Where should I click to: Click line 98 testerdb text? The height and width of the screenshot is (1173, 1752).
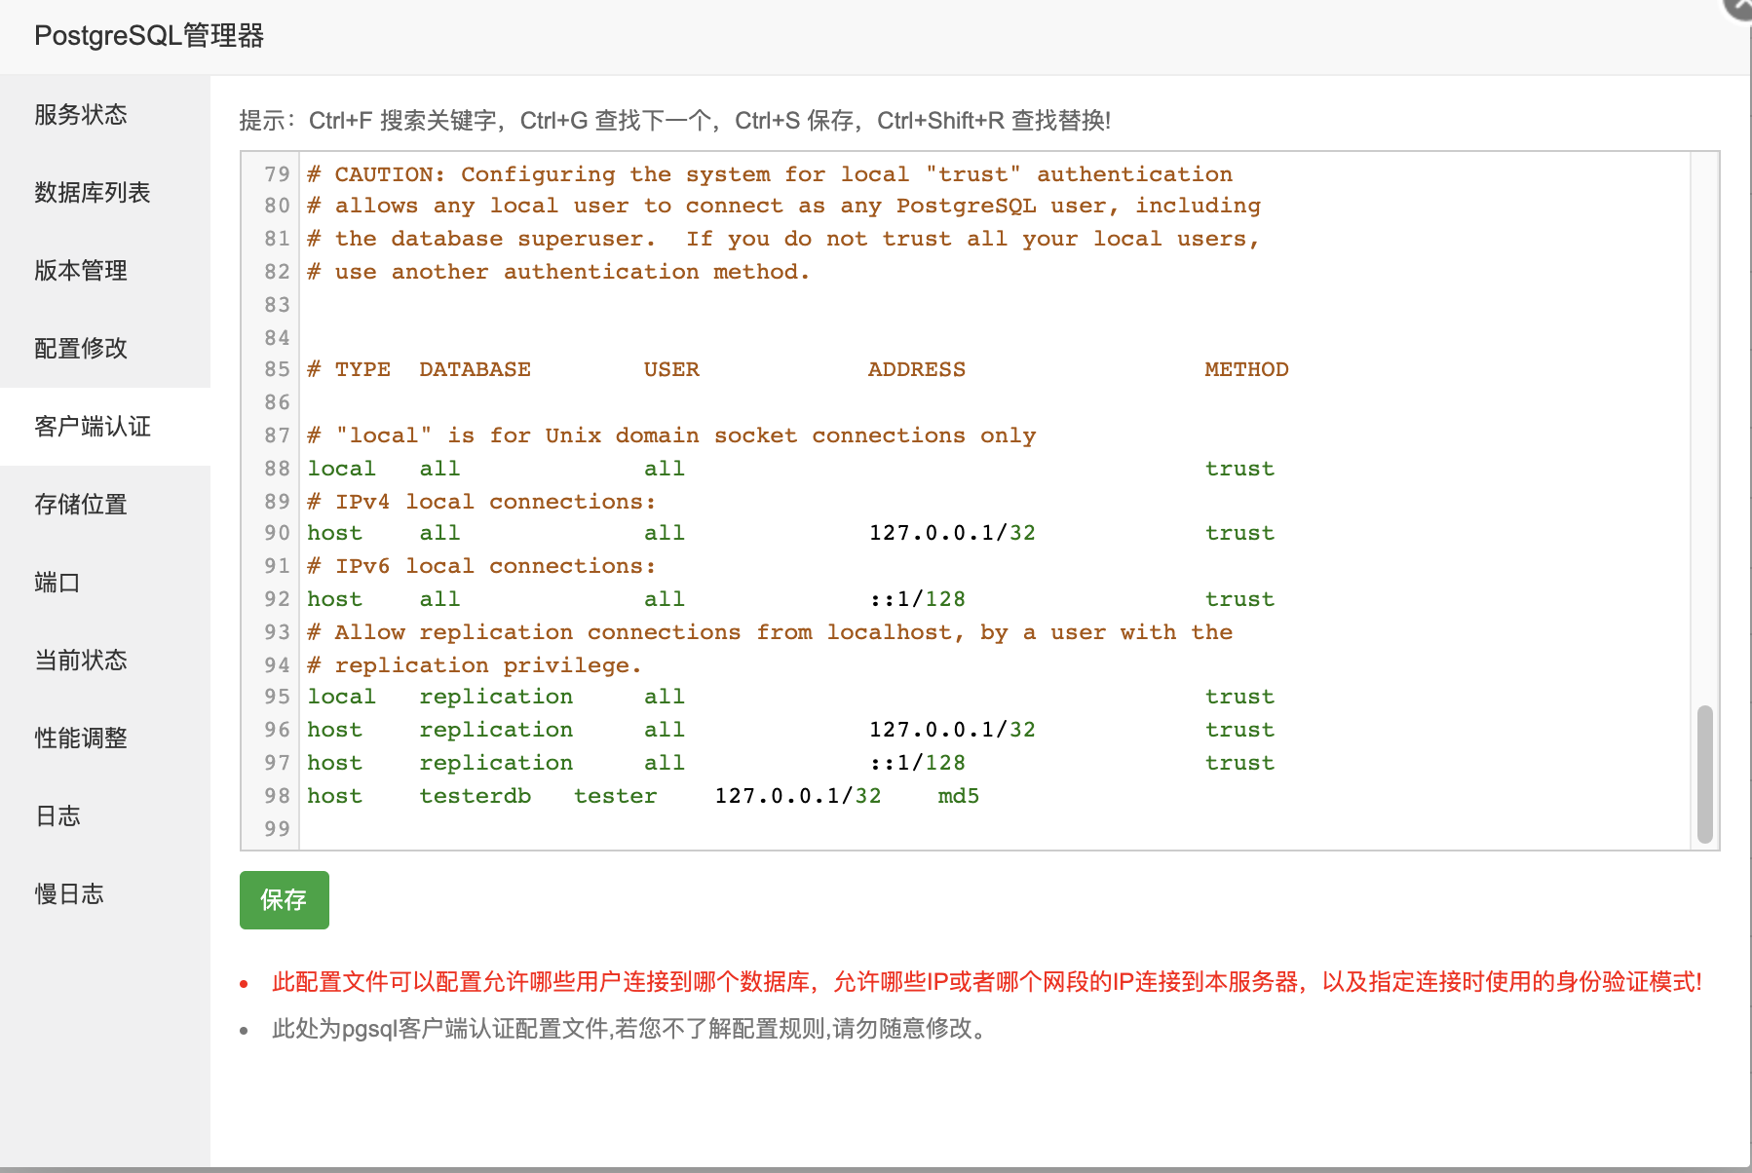[476, 796]
